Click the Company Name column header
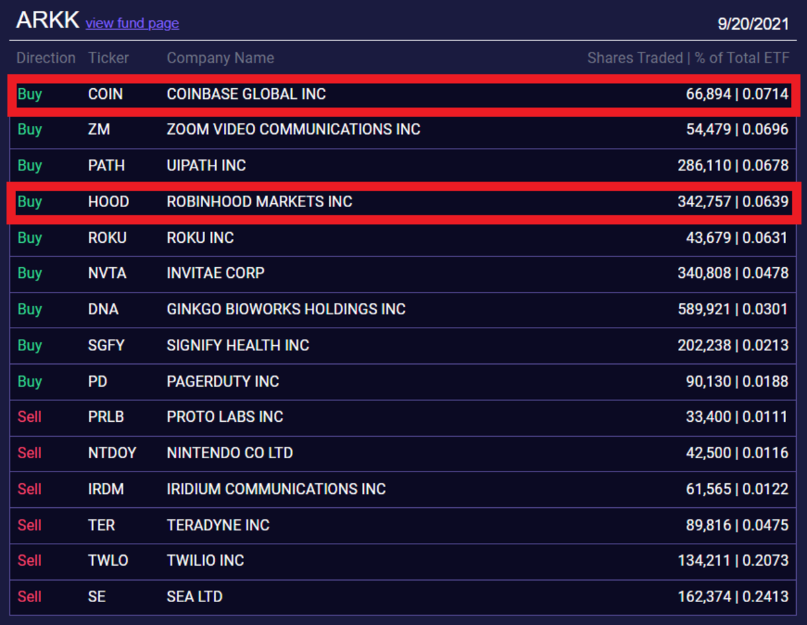Image resolution: width=807 pixels, height=625 pixels. (220, 58)
